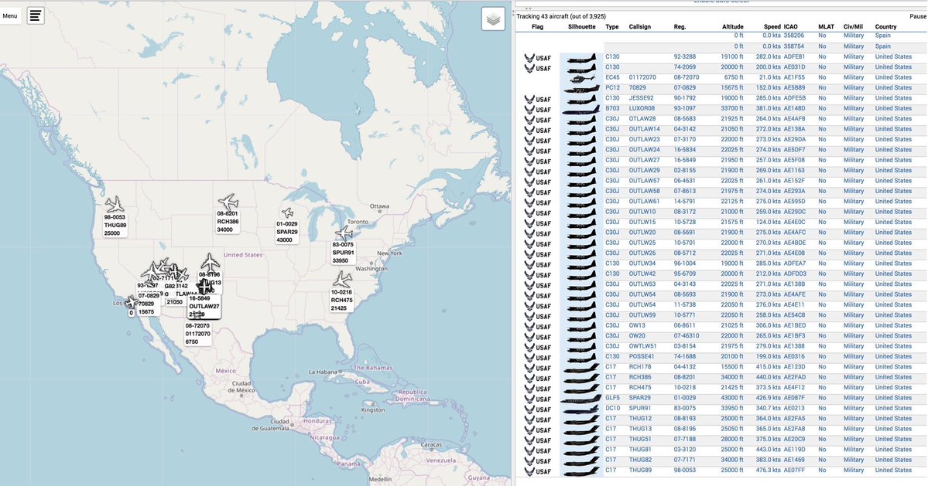The image size is (928, 486).
Task: Open ICAO AE087F entry for SPAR29
Action: coord(794,398)
